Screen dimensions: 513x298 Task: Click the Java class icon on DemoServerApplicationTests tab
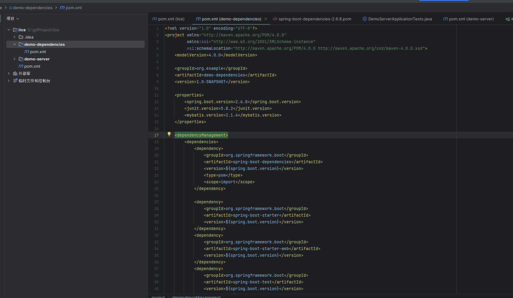coord(364,19)
